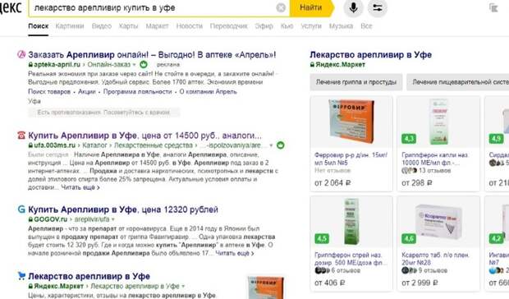Open the green badge next to apteka-april.ru

click(144, 64)
